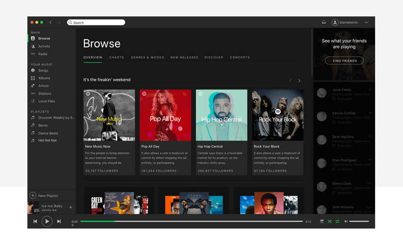Open the Dance Beats playlist
403x239 pixels.
coord(48,133)
